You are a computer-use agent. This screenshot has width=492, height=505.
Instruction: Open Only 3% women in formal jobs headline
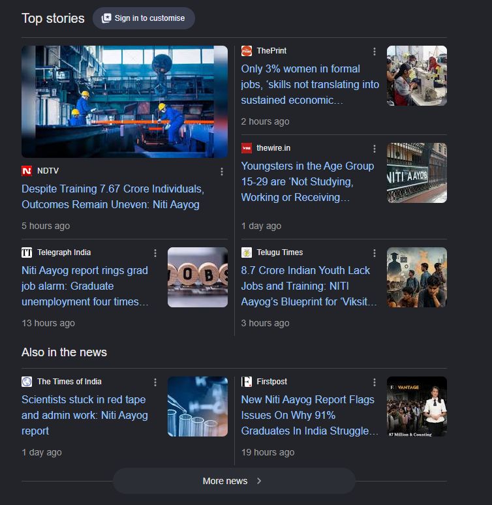coord(310,84)
